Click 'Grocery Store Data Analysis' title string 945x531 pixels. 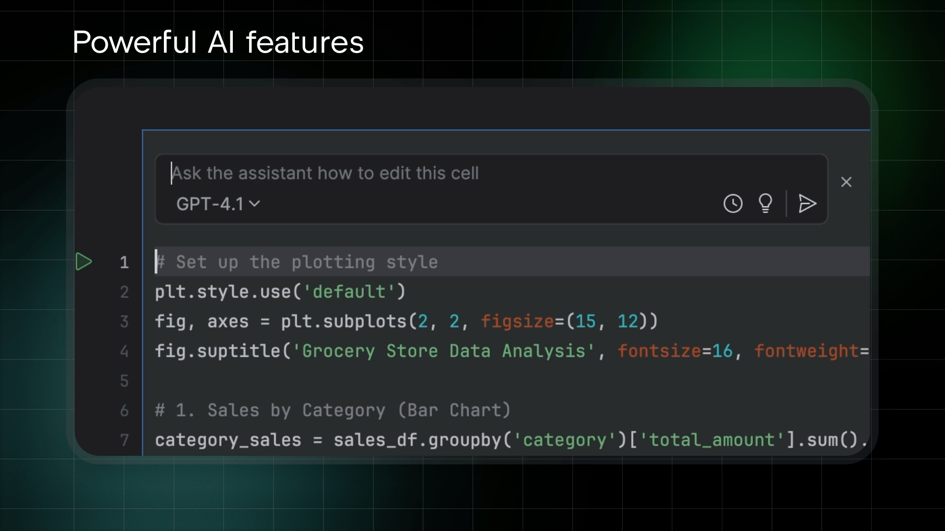coord(443,351)
